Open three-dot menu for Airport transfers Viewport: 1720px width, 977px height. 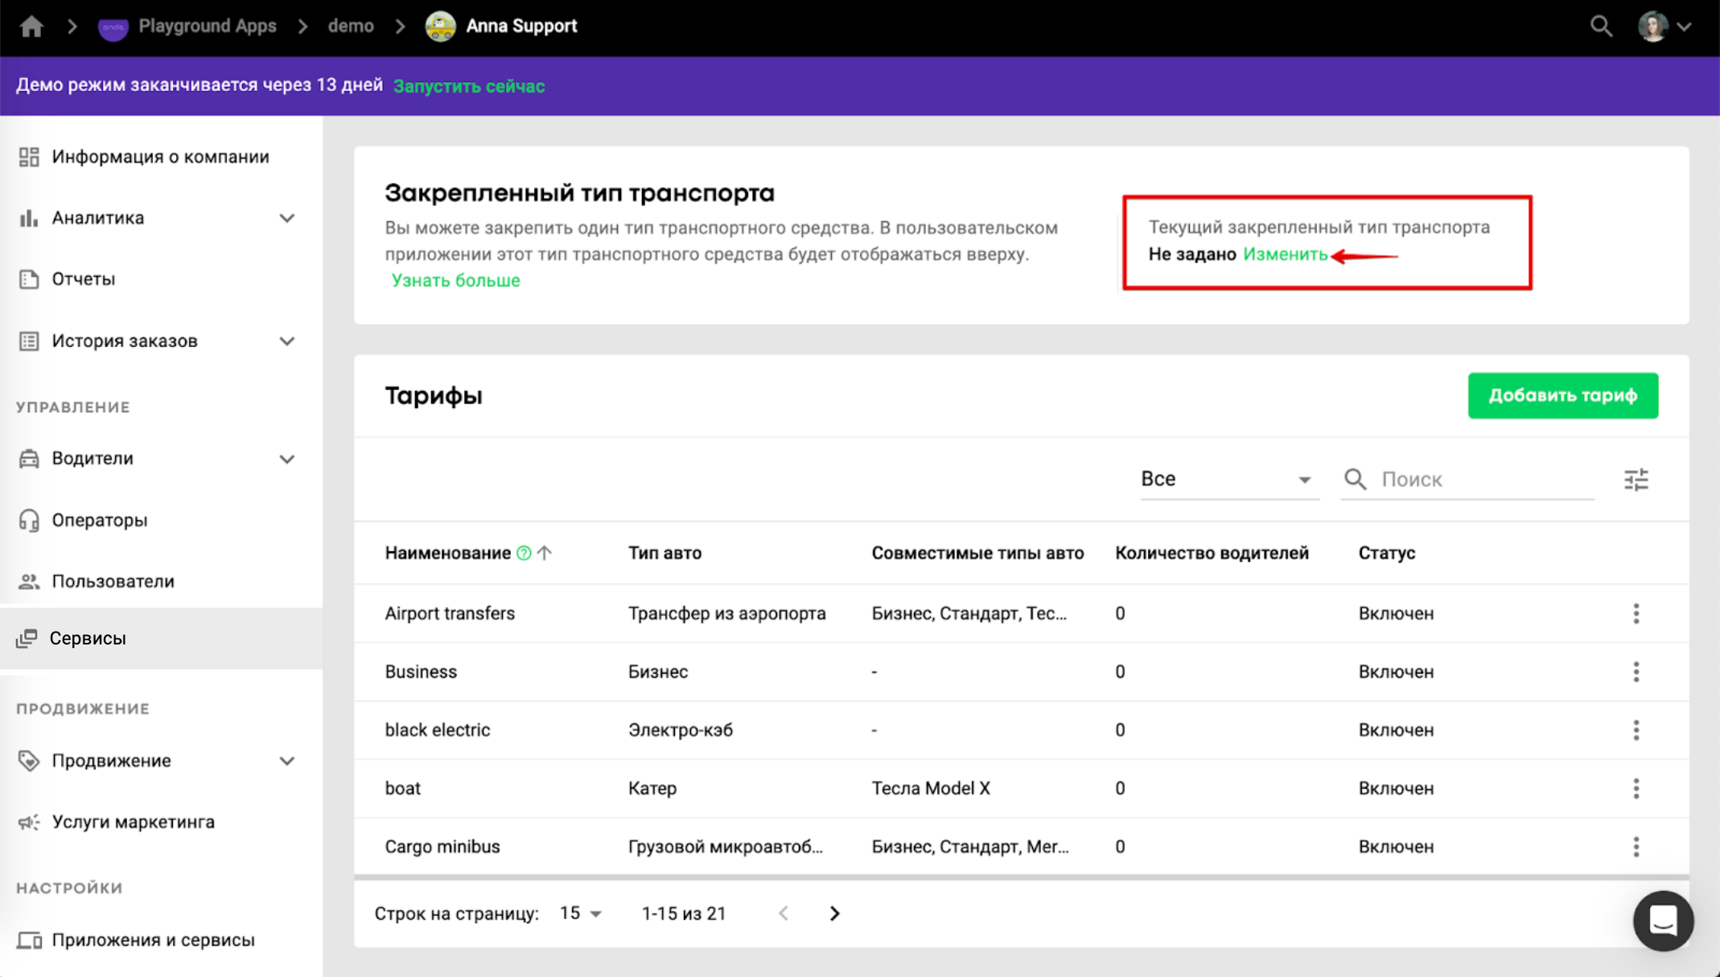1636,613
